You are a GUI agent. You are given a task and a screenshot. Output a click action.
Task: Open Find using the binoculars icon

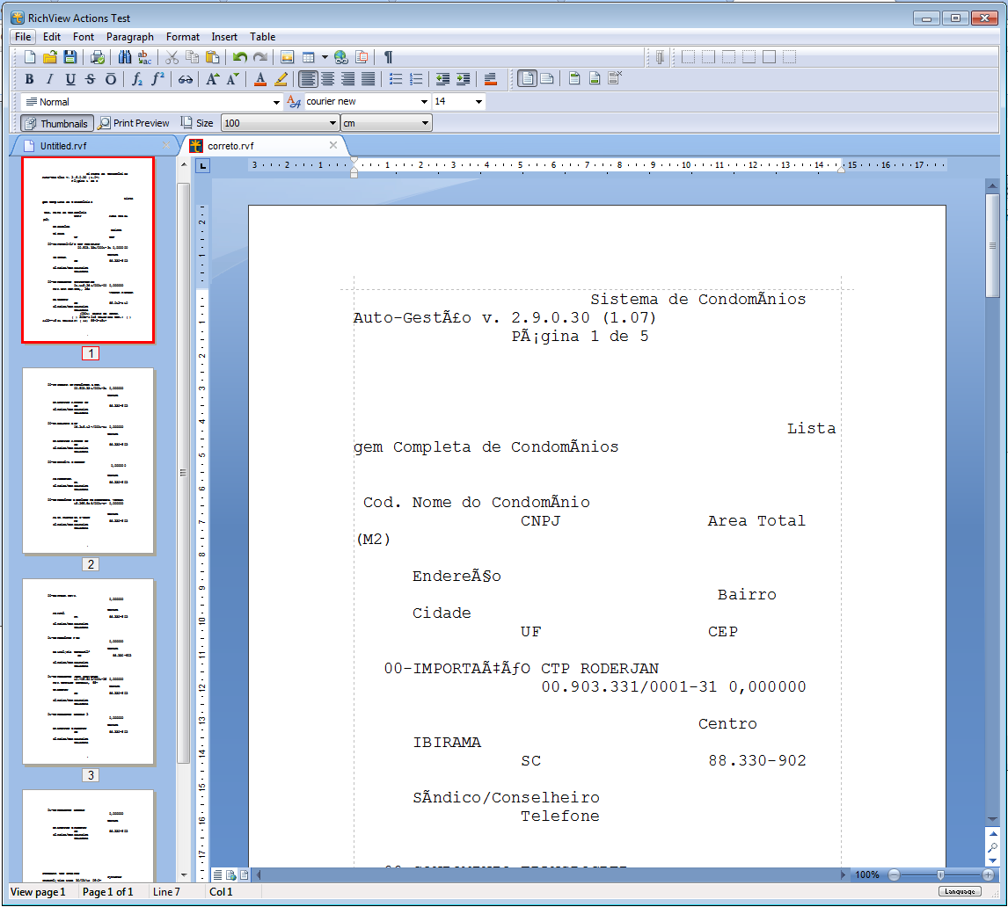point(125,57)
